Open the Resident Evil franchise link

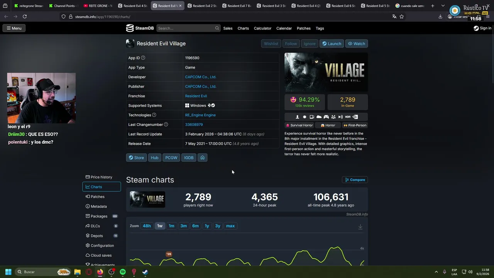[x=196, y=96]
